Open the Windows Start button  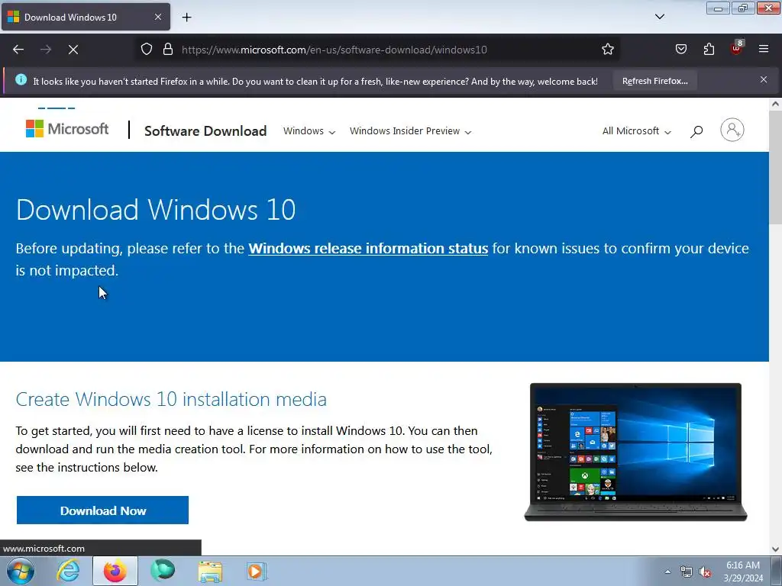(21, 571)
